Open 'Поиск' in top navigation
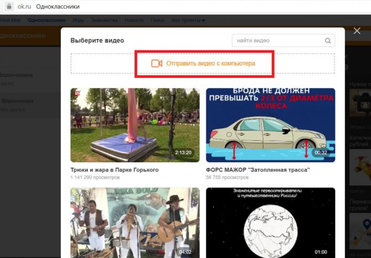 point(158,20)
